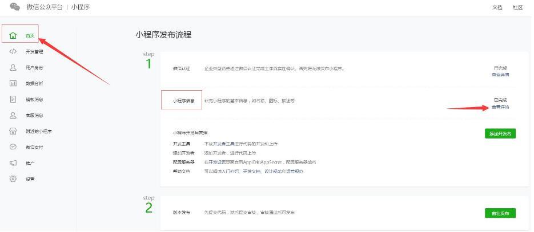
Task: Click the 已完成 status in 小程序信息 row
Action: click(500, 100)
